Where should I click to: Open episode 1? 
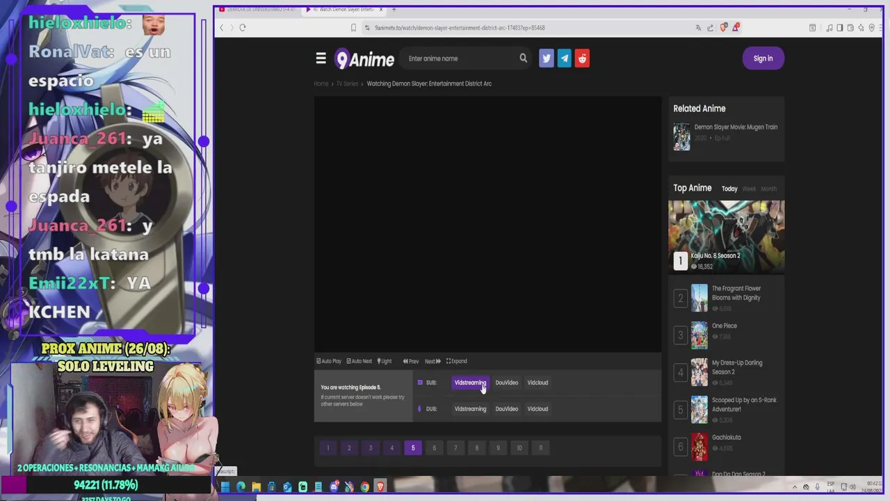pyautogui.click(x=328, y=448)
